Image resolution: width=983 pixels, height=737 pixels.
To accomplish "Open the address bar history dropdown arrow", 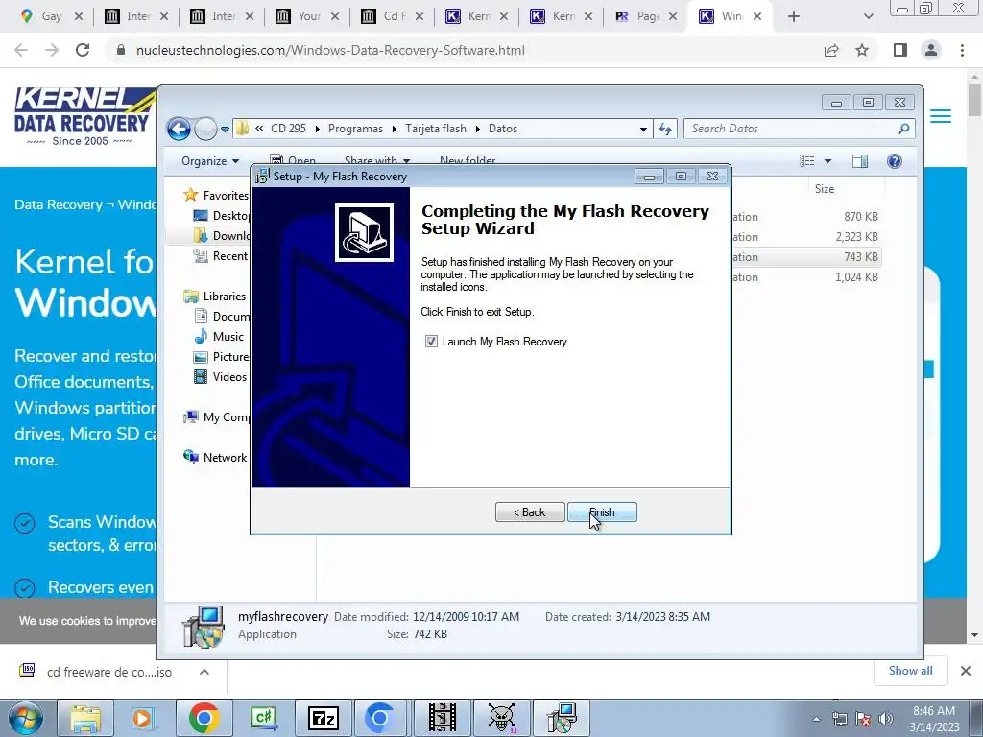I will (x=643, y=130).
